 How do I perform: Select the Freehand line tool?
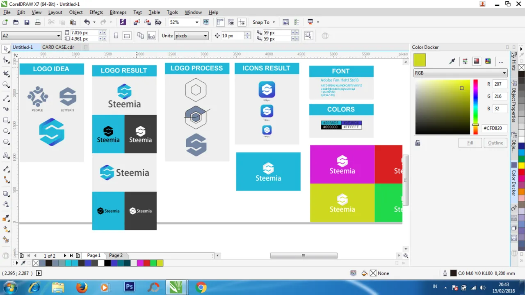click(x=6, y=98)
